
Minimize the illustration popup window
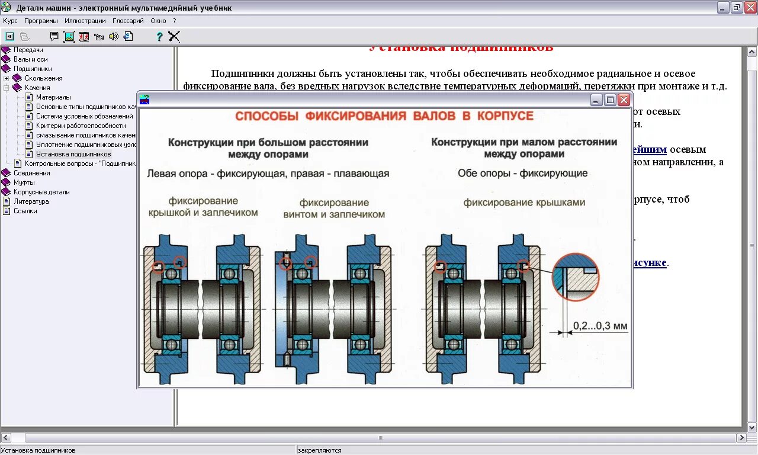pos(597,100)
